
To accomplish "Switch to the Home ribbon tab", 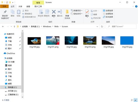I will 12,6.
